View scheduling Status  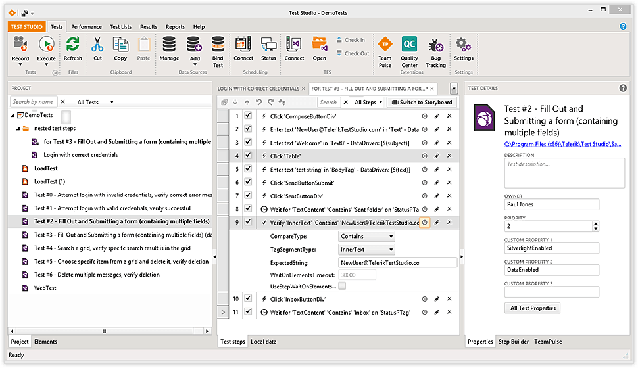pyautogui.click(x=268, y=44)
